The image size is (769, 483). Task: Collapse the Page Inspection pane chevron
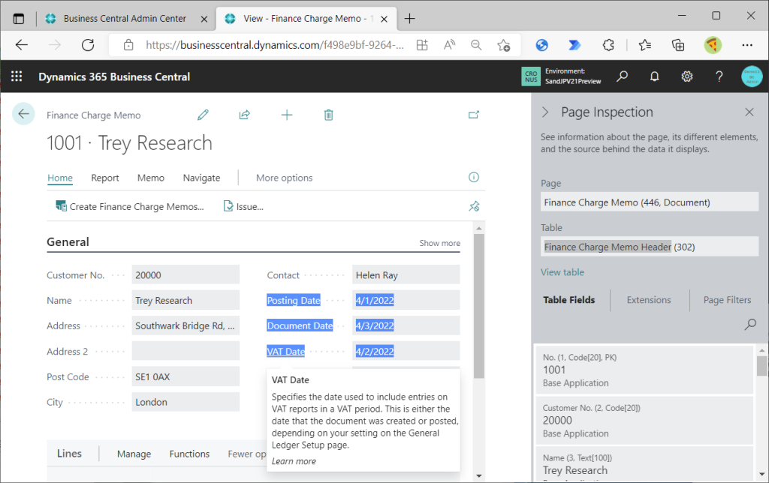[545, 112]
